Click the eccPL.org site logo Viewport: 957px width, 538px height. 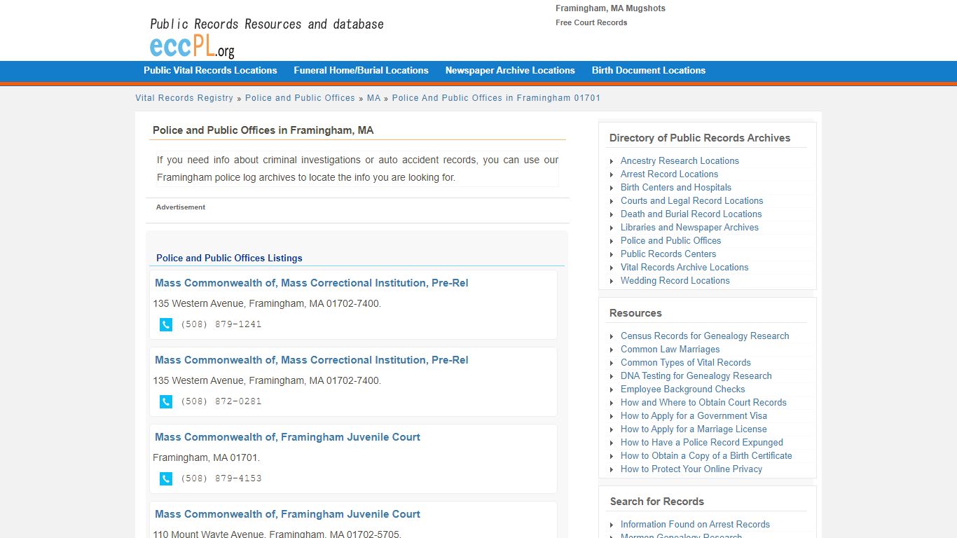(x=192, y=46)
